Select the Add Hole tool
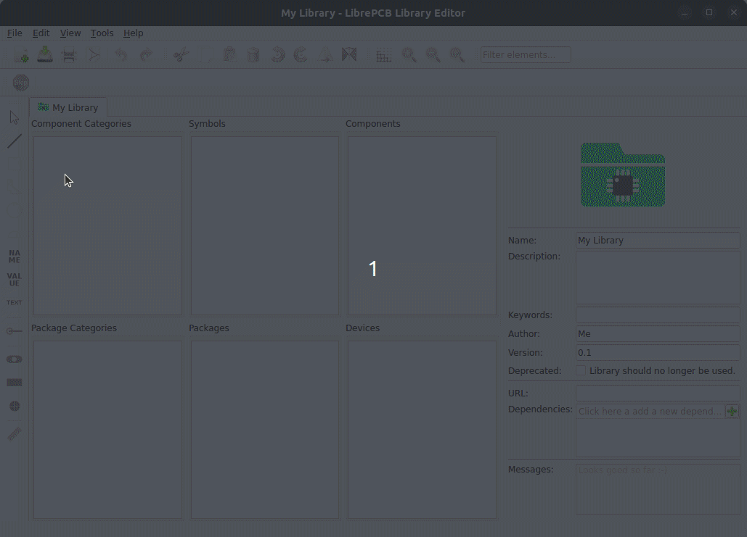 15,406
